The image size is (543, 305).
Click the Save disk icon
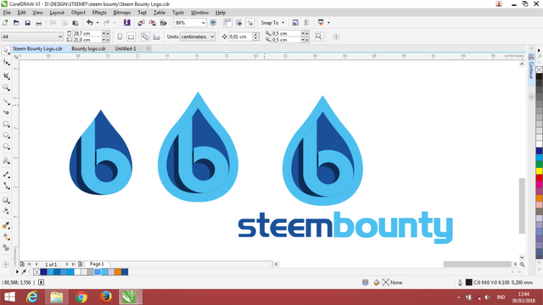(x=27, y=23)
